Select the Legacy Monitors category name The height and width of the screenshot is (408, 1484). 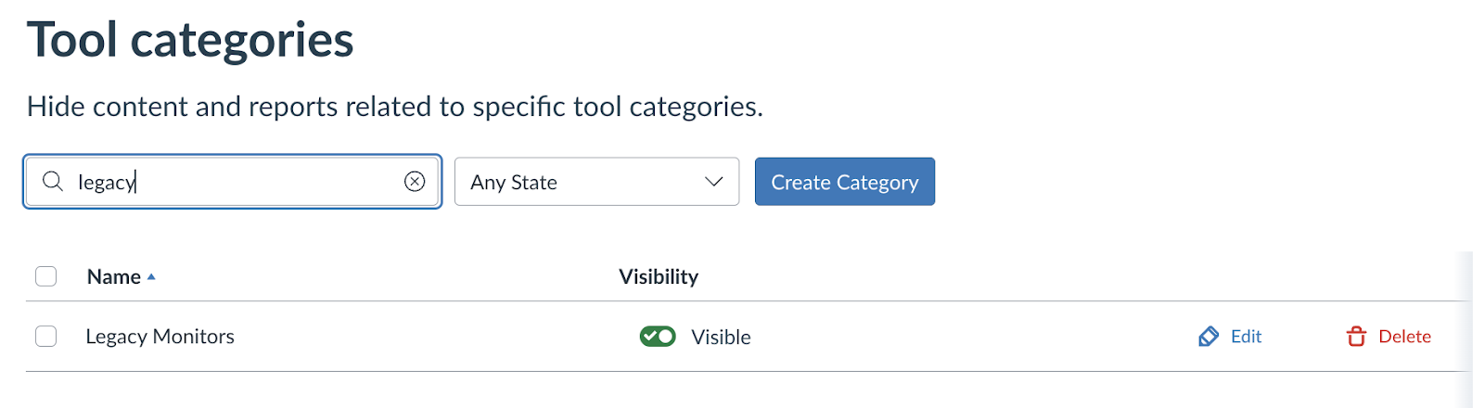[160, 337]
